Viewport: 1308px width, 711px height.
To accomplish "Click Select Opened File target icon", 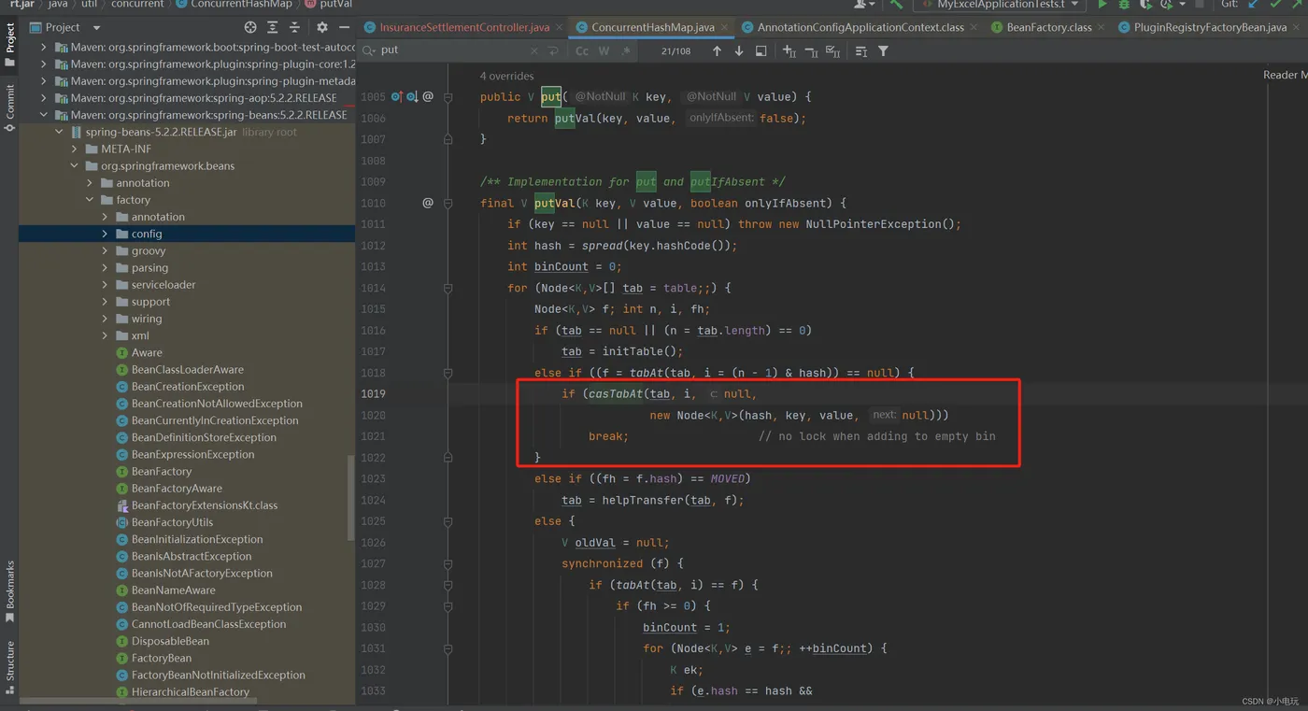I will pyautogui.click(x=249, y=28).
